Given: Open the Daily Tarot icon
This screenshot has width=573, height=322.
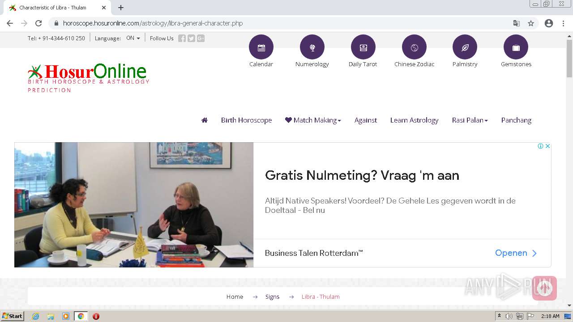Looking at the screenshot, I should [363, 47].
